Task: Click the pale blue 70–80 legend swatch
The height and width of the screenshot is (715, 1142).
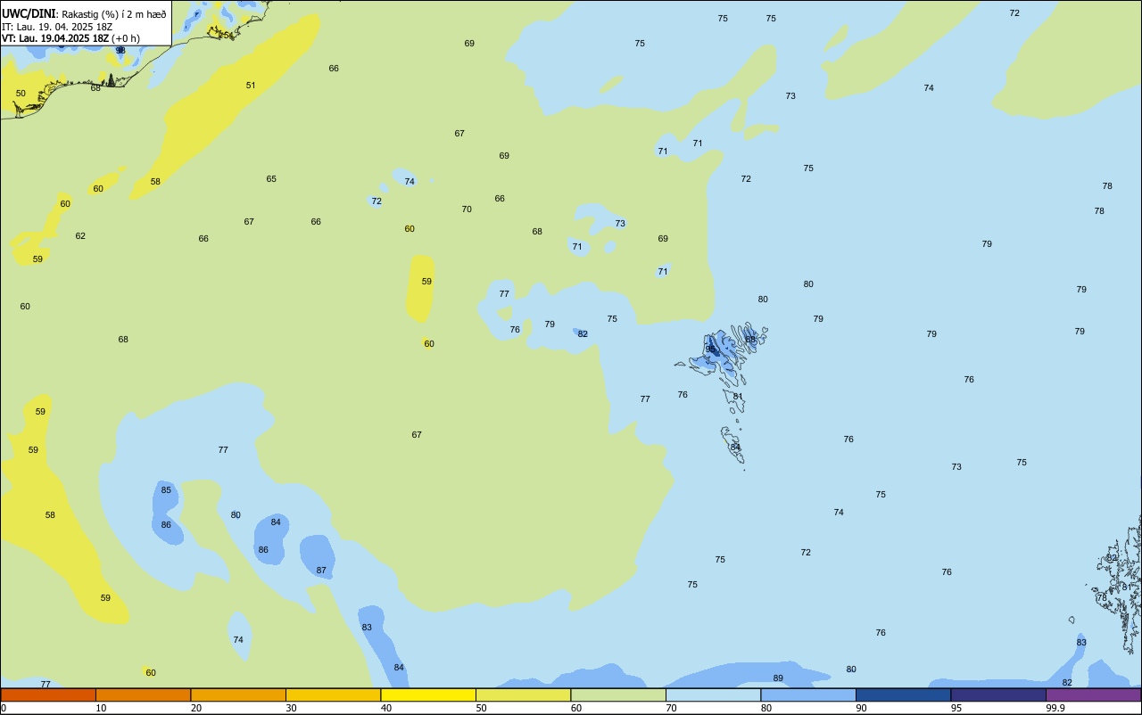Action: coord(713,694)
